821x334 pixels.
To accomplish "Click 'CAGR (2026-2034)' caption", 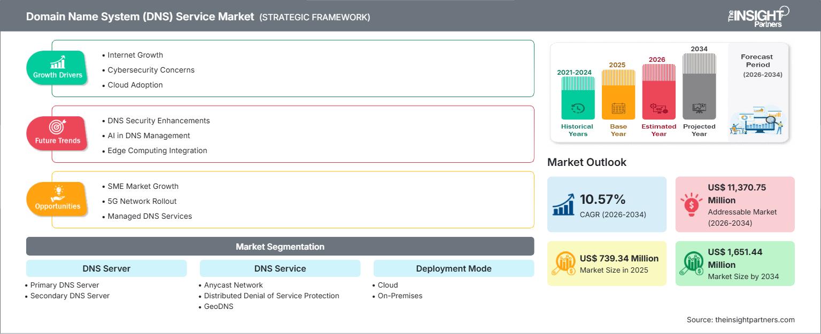I will point(613,214).
